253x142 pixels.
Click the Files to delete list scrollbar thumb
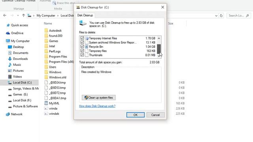[x=159, y=49]
